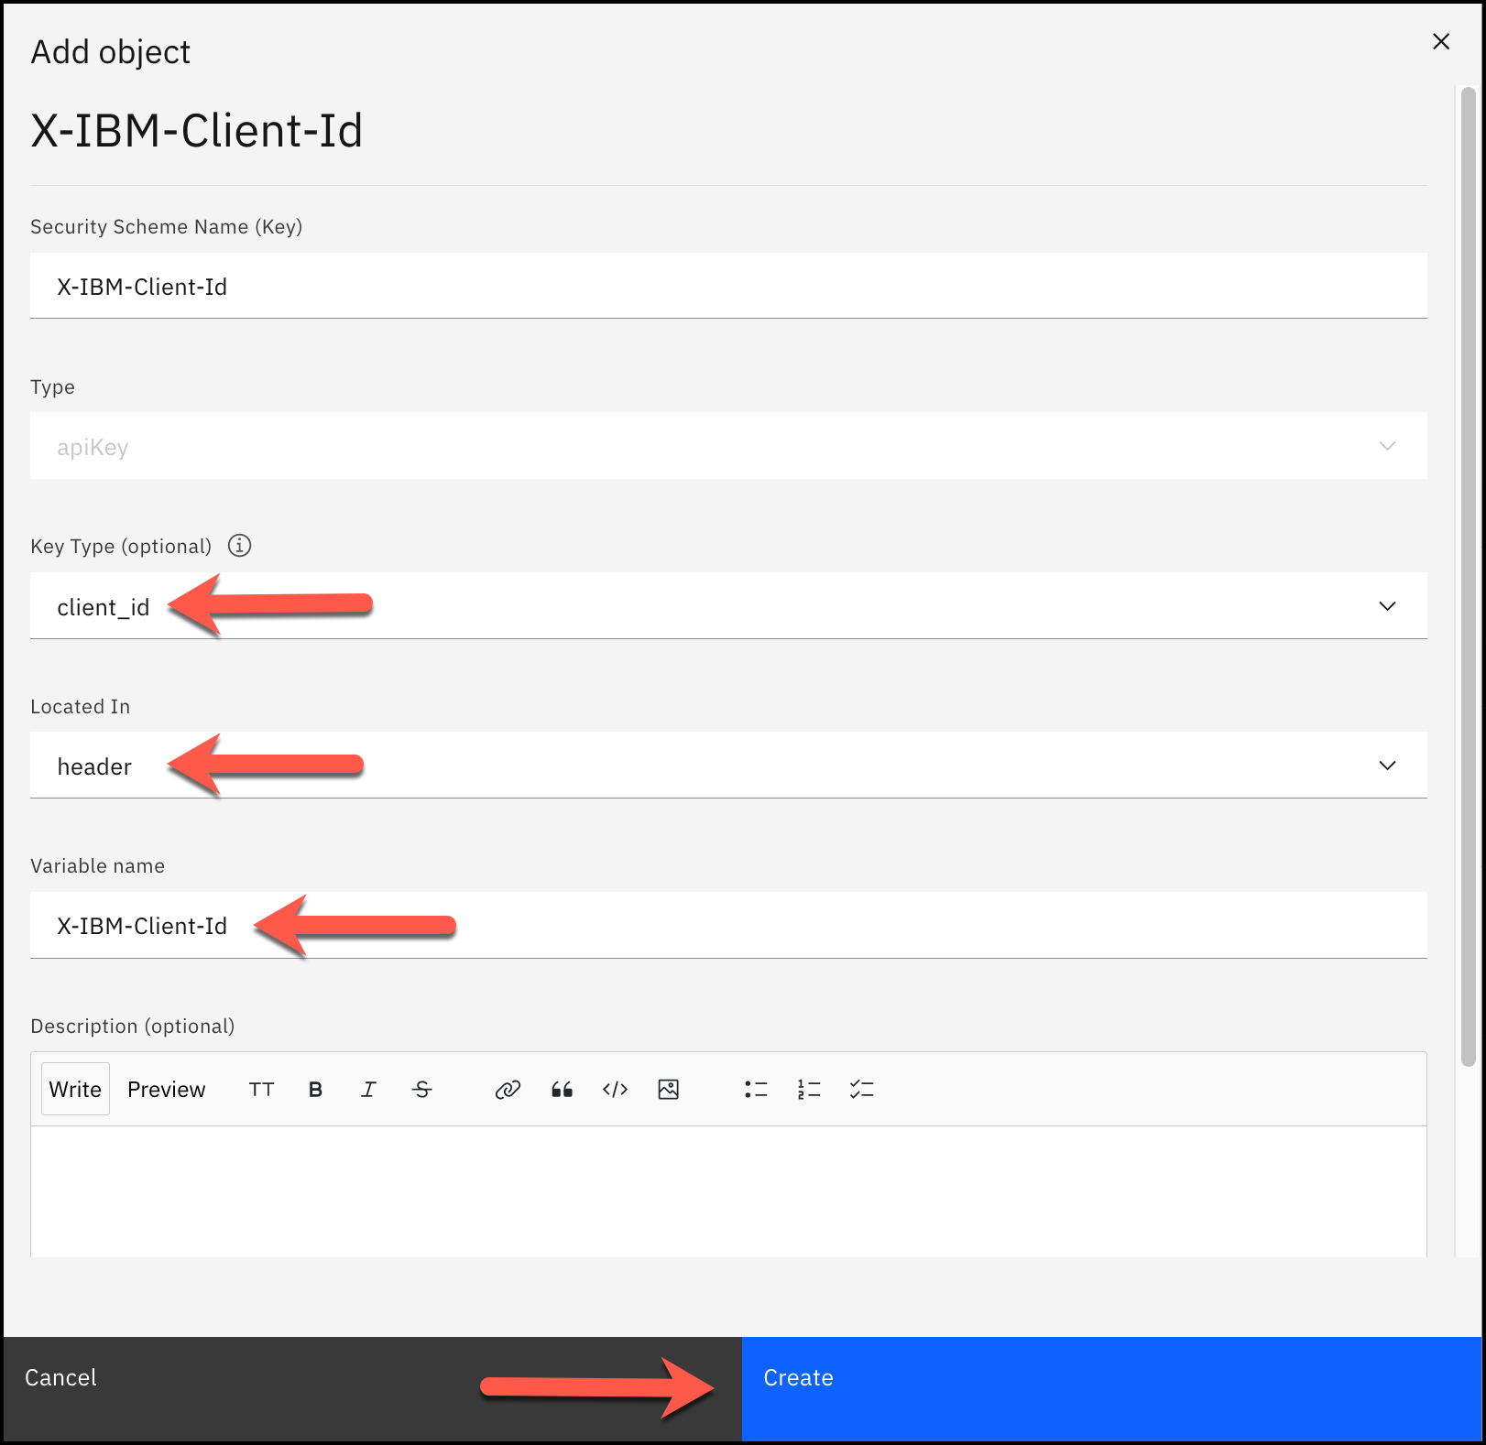This screenshot has height=1445, width=1486.
Task: Insert an image into description
Action: tap(669, 1090)
